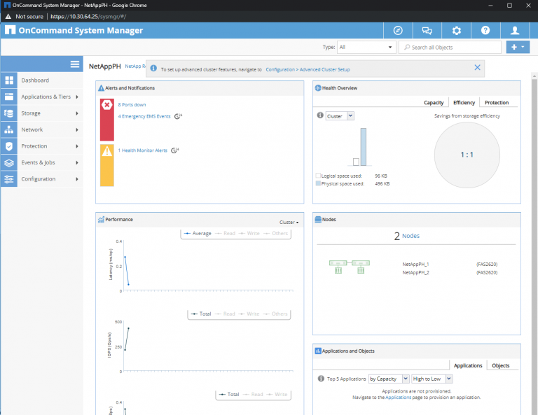
Task: Open the by Capacity dropdown
Action: 389,379
